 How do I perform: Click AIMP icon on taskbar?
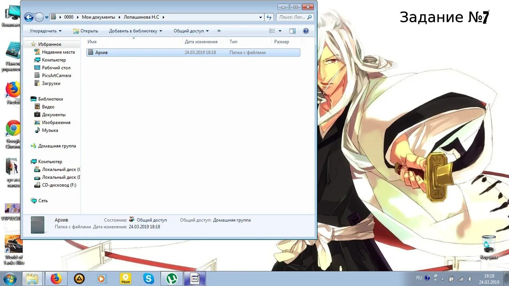(80, 279)
